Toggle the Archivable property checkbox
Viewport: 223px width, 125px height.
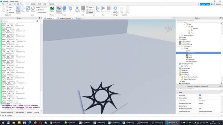(200, 95)
